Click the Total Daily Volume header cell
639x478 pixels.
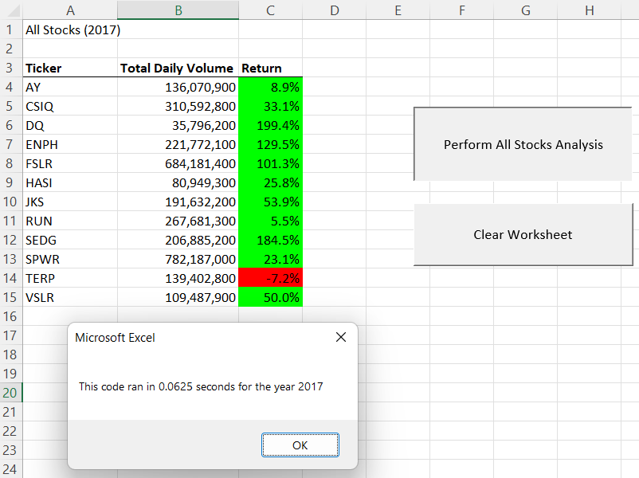pyautogui.click(x=177, y=68)
